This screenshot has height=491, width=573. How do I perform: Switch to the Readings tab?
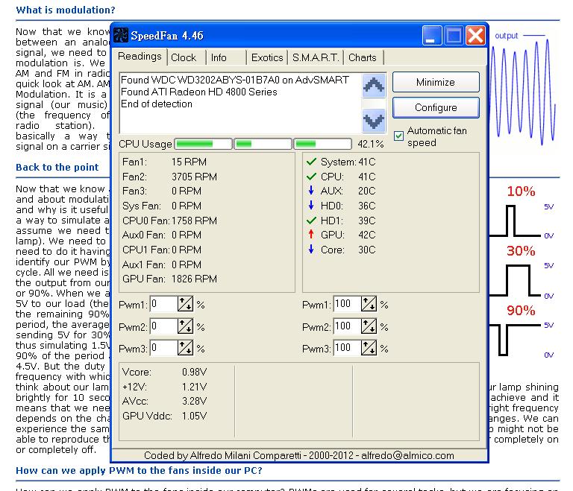point(140,57)
